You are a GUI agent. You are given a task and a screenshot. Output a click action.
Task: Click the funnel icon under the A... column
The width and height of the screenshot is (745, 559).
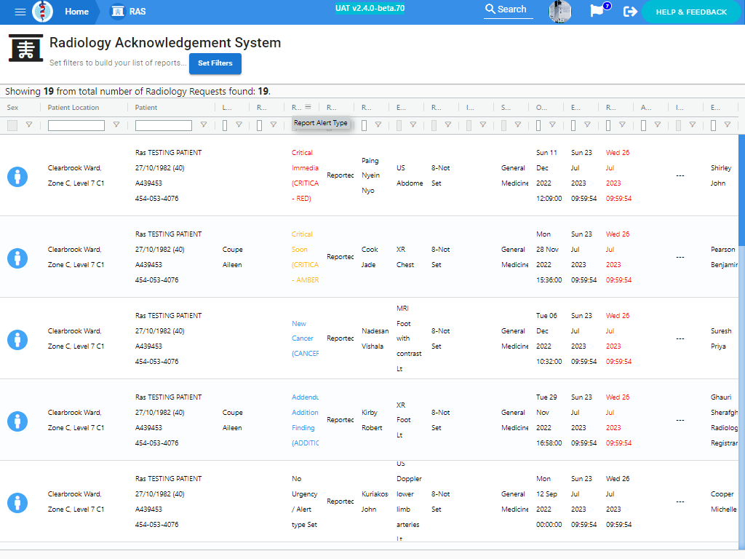(x=658, y=124)
